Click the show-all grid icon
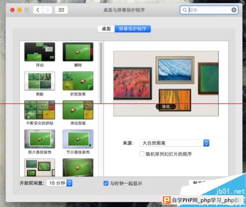Screen dimensions: 246x207 [x=61, y=10]
